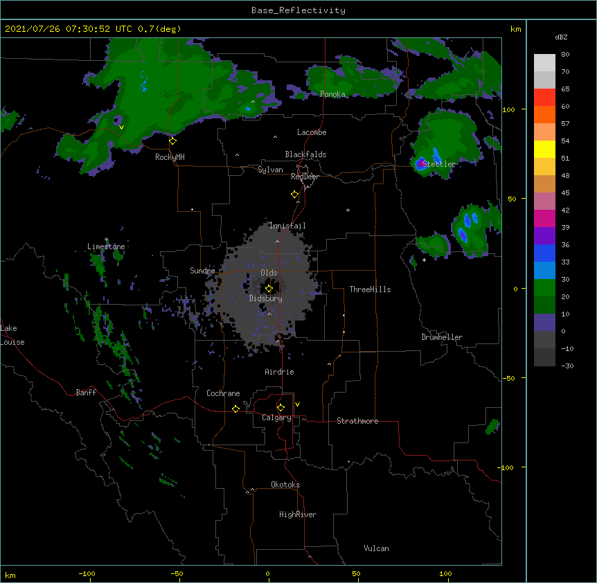
Task: Select the magenta 42-39 dBZ legend swatch
Action: click(x=544, y=219)
